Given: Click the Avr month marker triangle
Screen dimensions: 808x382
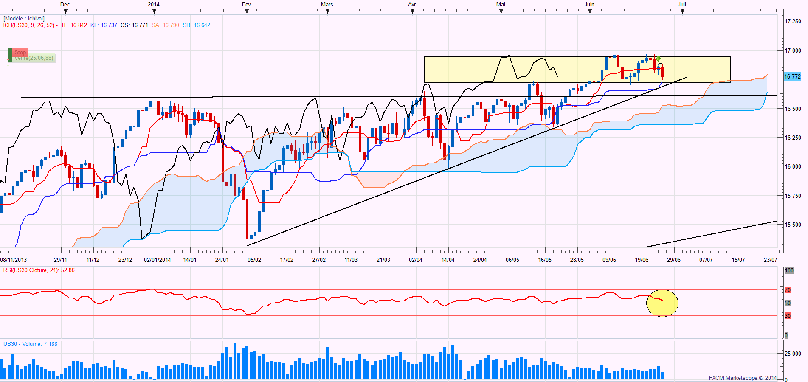Looking at the screenshot, I should [x=412, y=12].
